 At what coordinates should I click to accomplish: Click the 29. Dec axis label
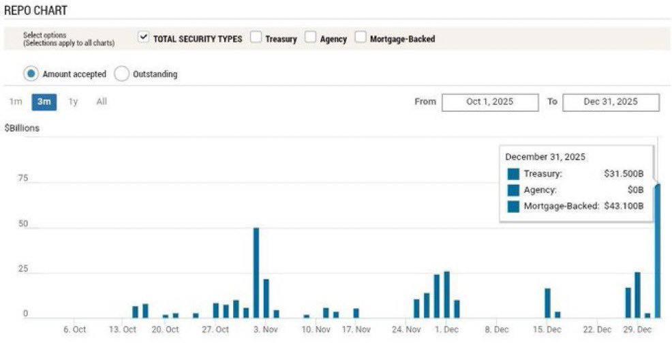(637, 330)
